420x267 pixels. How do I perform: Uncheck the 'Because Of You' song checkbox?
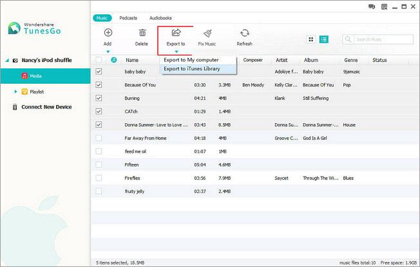point(99,84)
